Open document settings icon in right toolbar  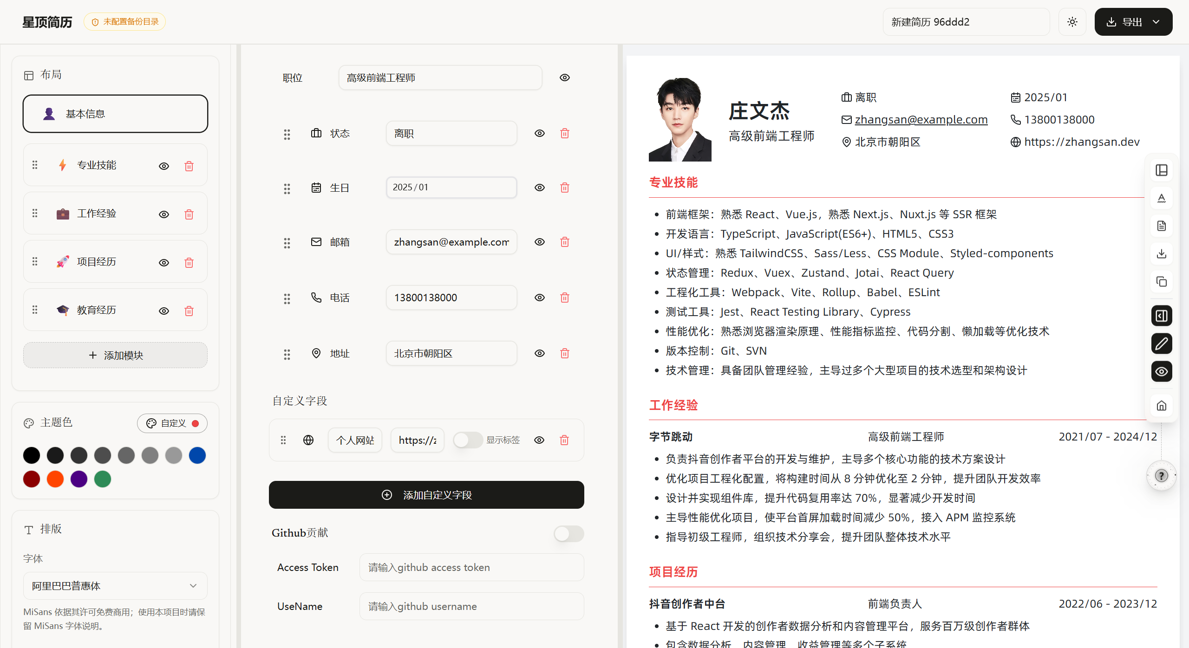tap(1161, 226)
